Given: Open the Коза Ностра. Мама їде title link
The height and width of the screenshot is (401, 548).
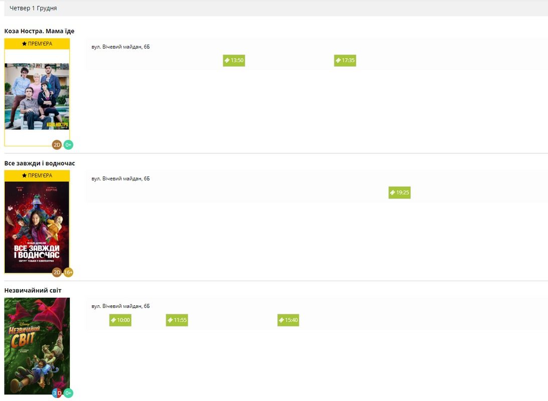Looking at the screenshot, I should pos(39,31).
